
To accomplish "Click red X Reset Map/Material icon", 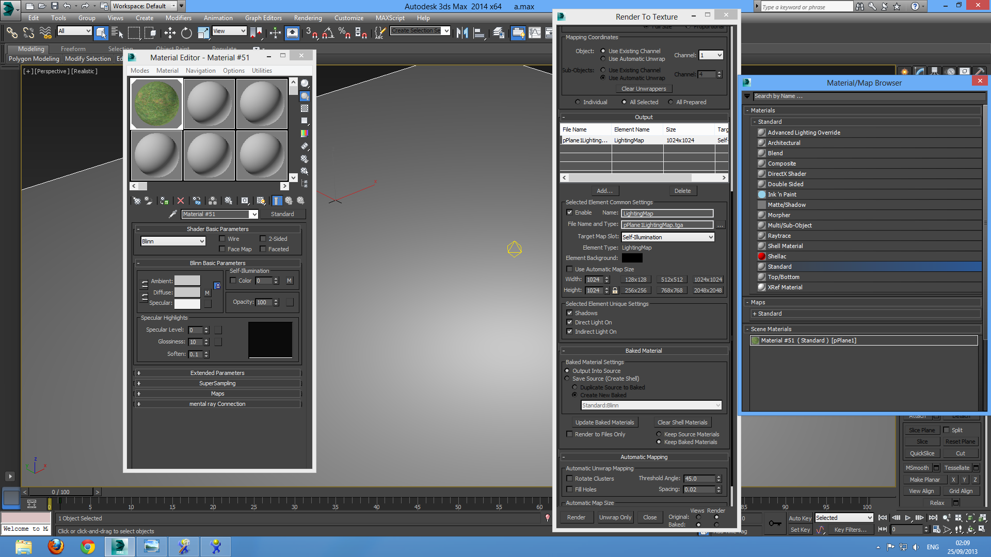I will (x=180, y=201).
